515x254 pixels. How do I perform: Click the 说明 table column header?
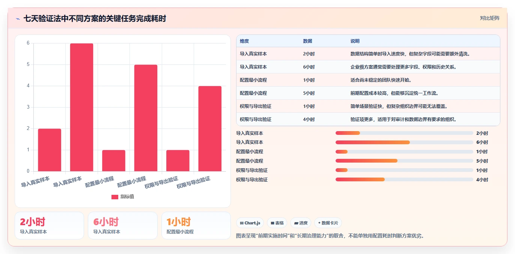click(355, 41)
